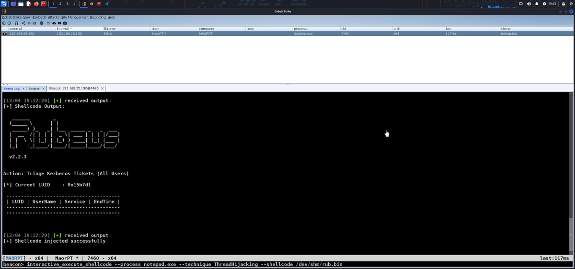Switch to Firefox window in taskbar
575x269 pixels.
click(x=92, y=4)
